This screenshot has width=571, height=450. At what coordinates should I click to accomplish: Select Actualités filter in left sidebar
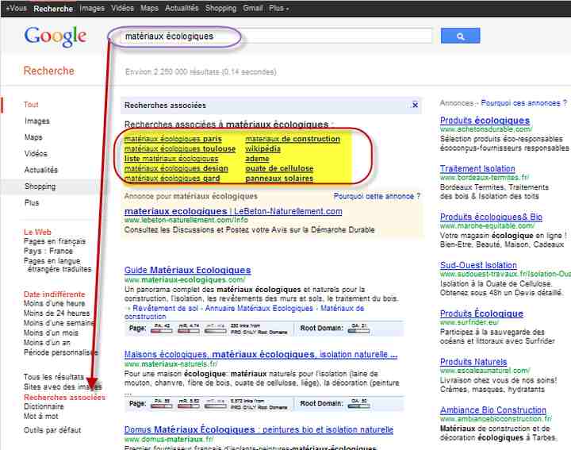(40, 170)
